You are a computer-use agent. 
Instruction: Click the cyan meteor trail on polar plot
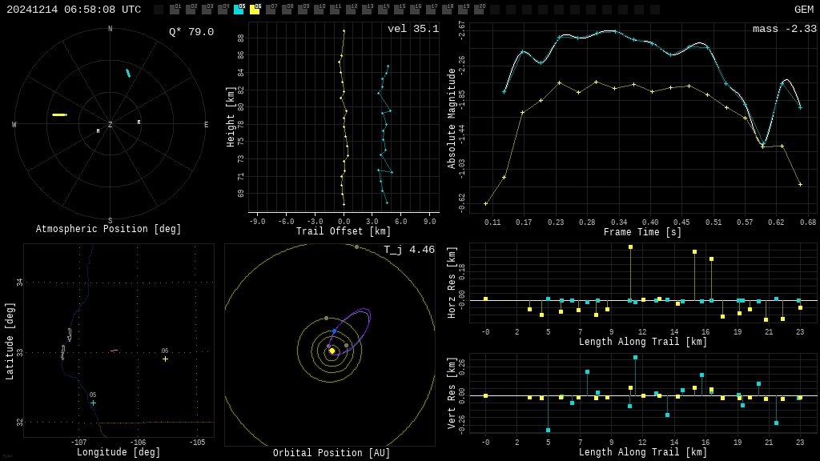pos(127,73)
